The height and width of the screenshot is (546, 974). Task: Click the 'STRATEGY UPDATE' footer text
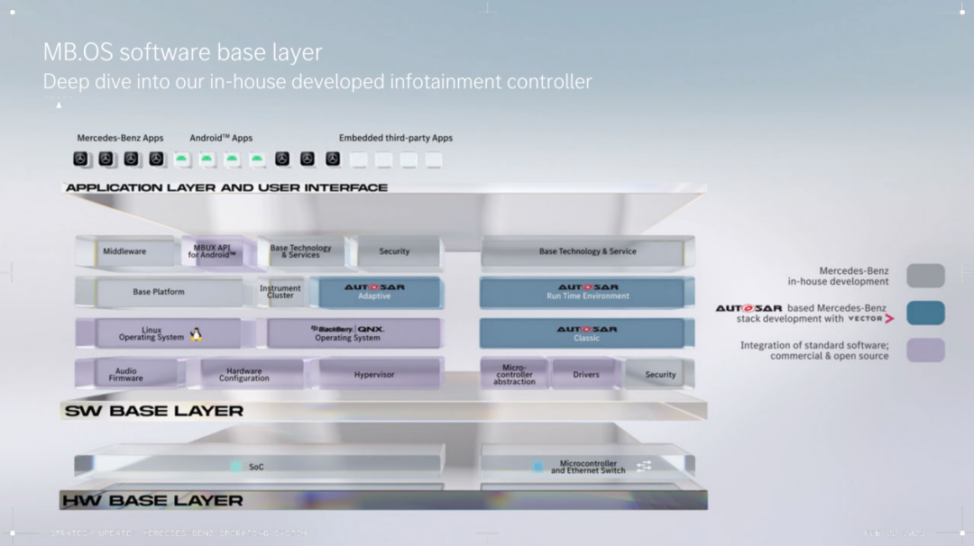click(x=179, y=533)
